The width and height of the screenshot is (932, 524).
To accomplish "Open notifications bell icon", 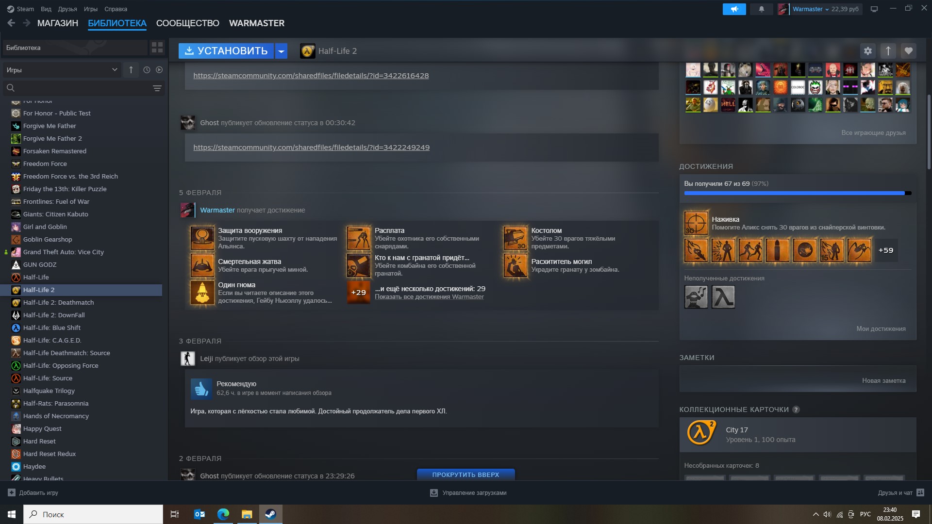I will pyautogui.click(x=761, y=9).
